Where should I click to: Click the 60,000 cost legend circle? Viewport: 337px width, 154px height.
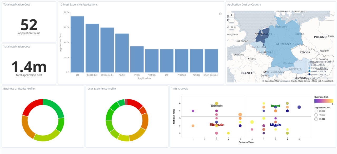coord(316,119)
